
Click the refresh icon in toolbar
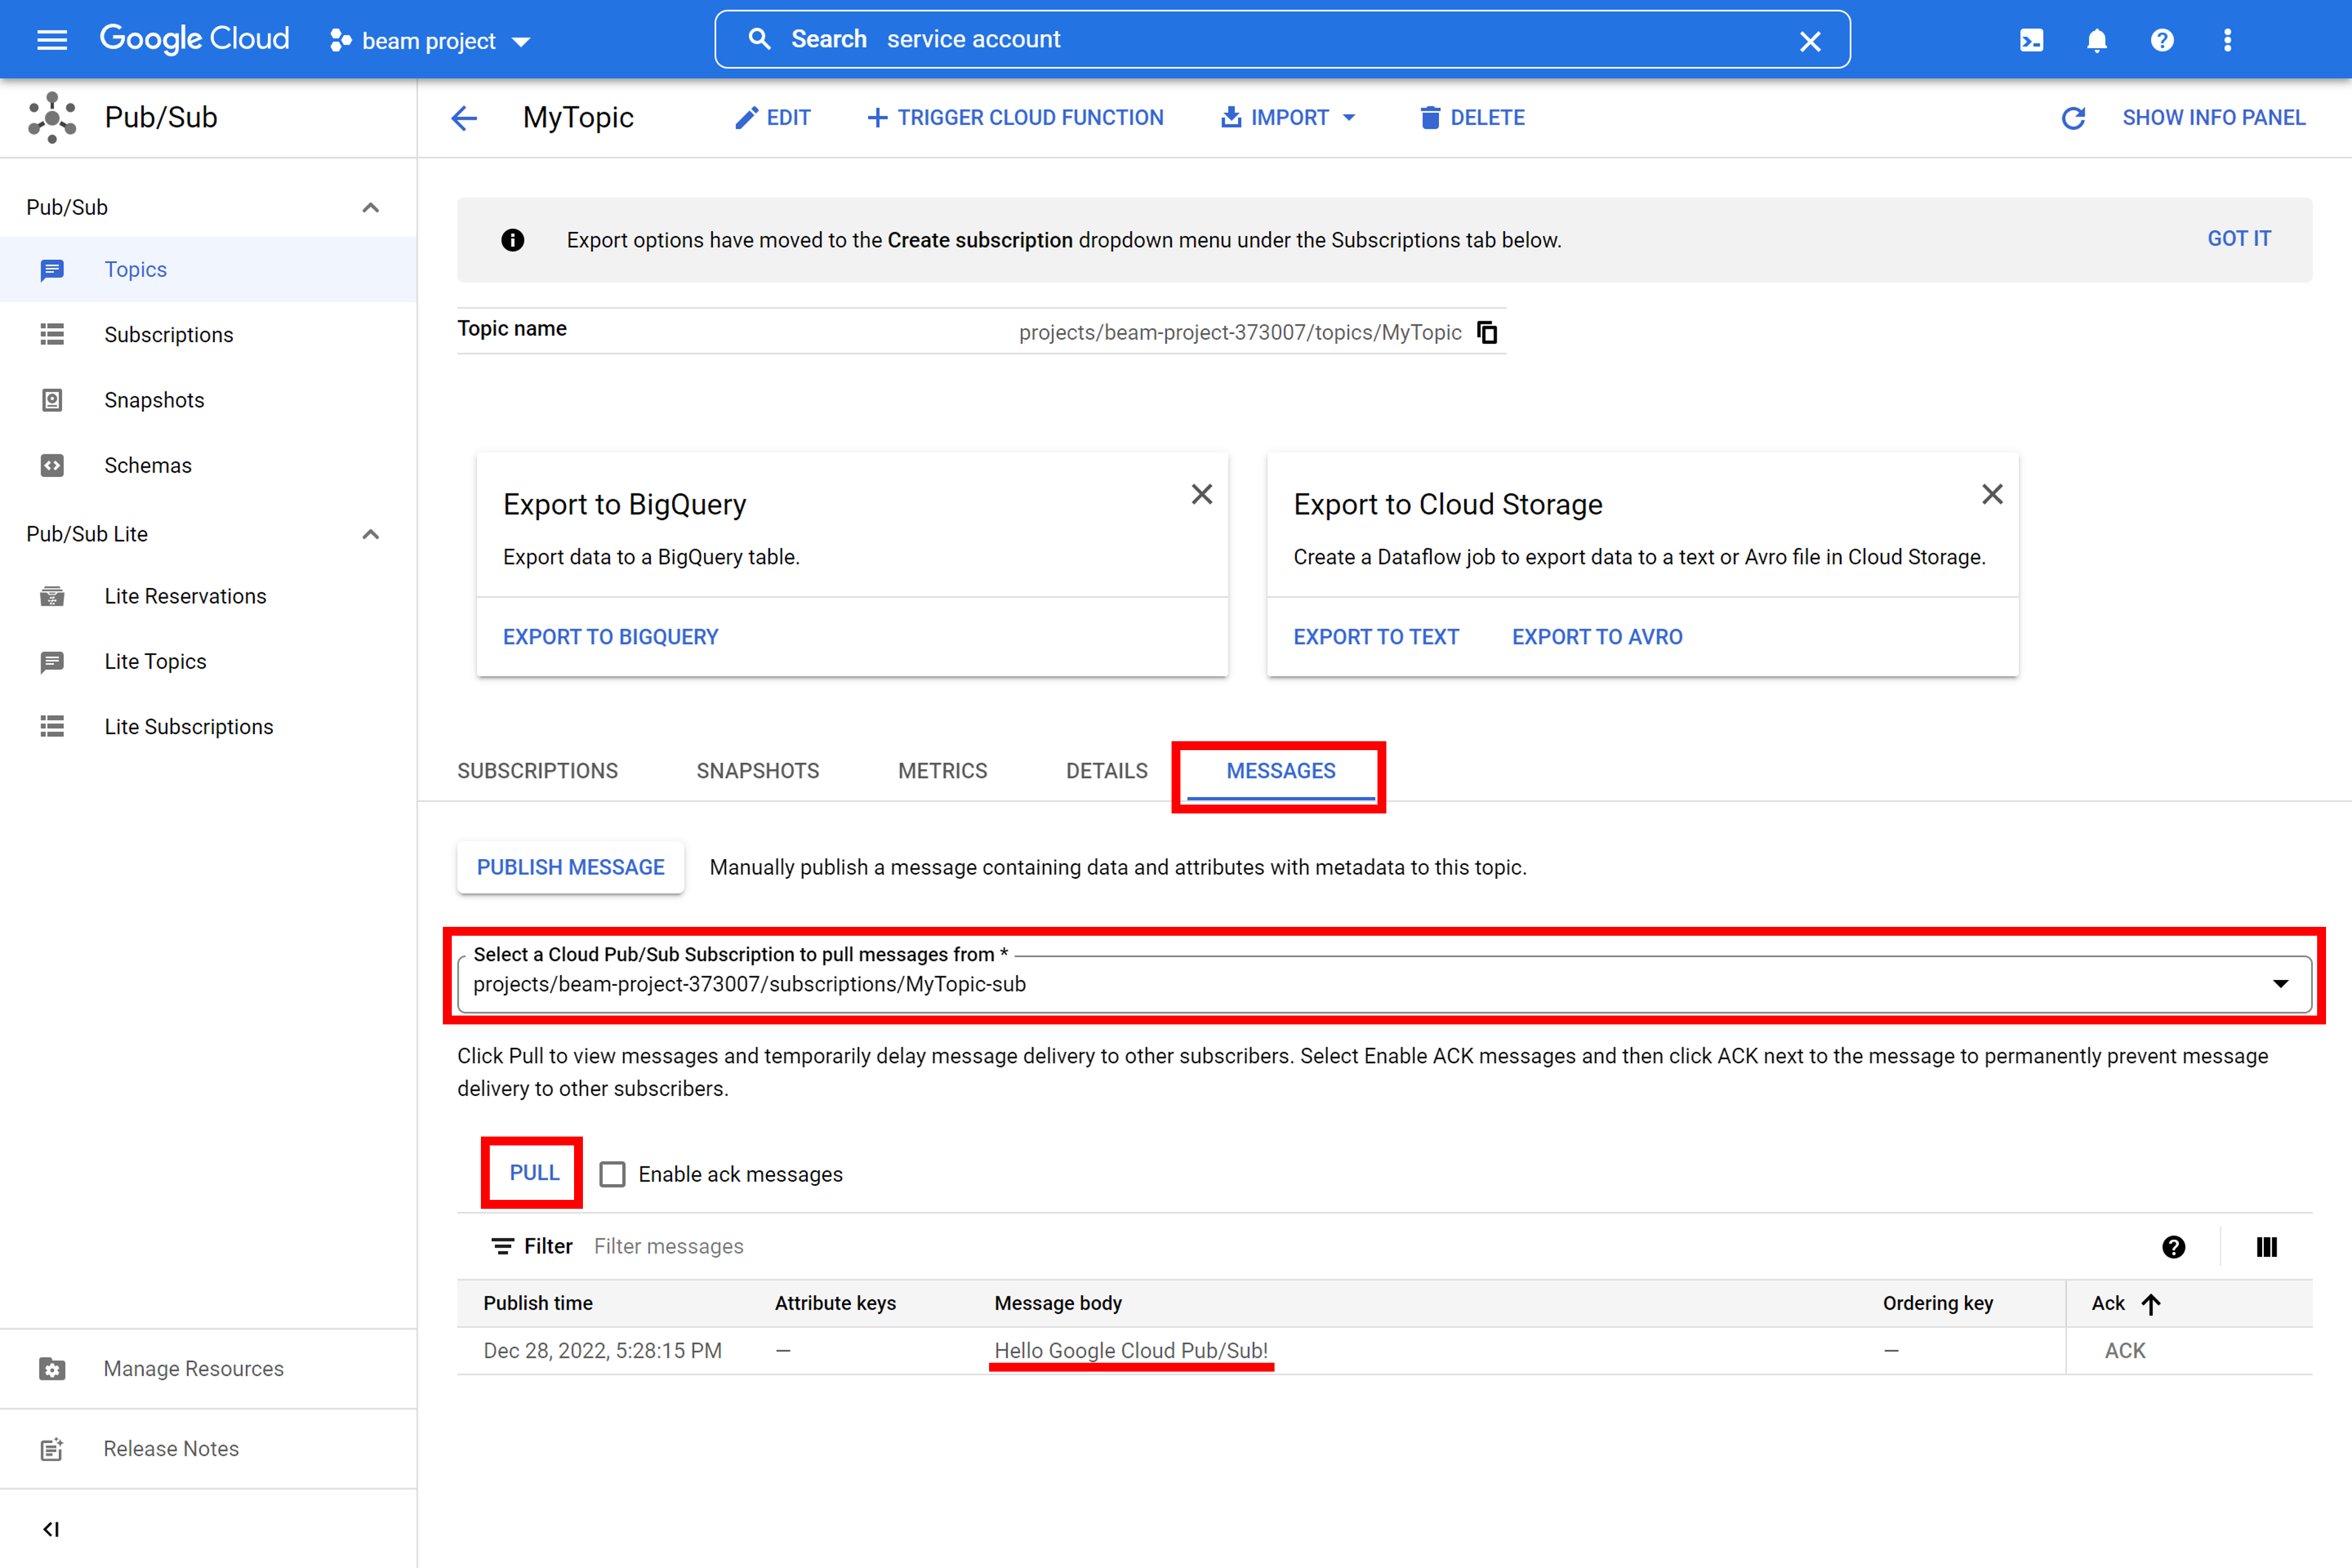coord(2073,118)
